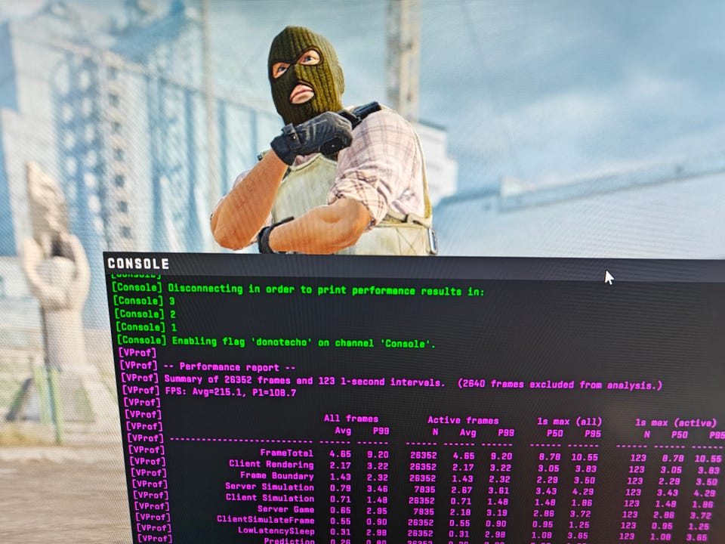Image resolution: width=725 pixels, height=544 pixels.
Task: Click the FrameTotal All frames Avg value 4.65
Action: [341, 454]
